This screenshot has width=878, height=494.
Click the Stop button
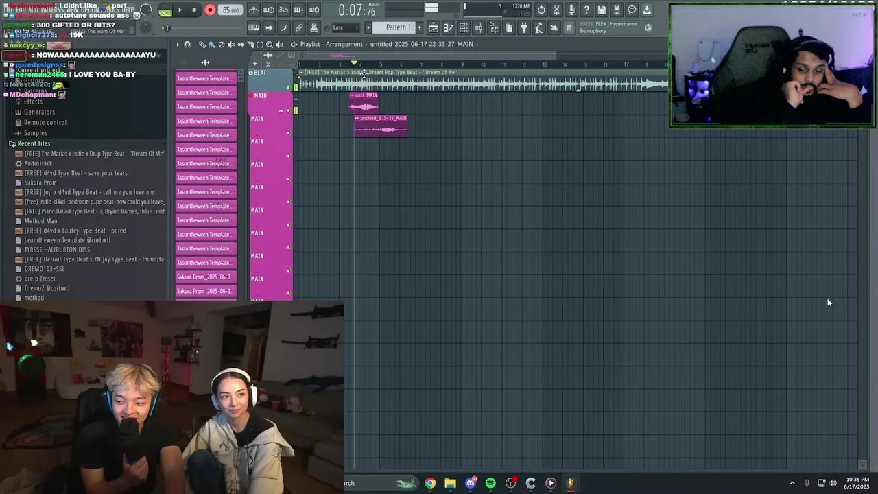pyautogui.click(x=195, y=10)
